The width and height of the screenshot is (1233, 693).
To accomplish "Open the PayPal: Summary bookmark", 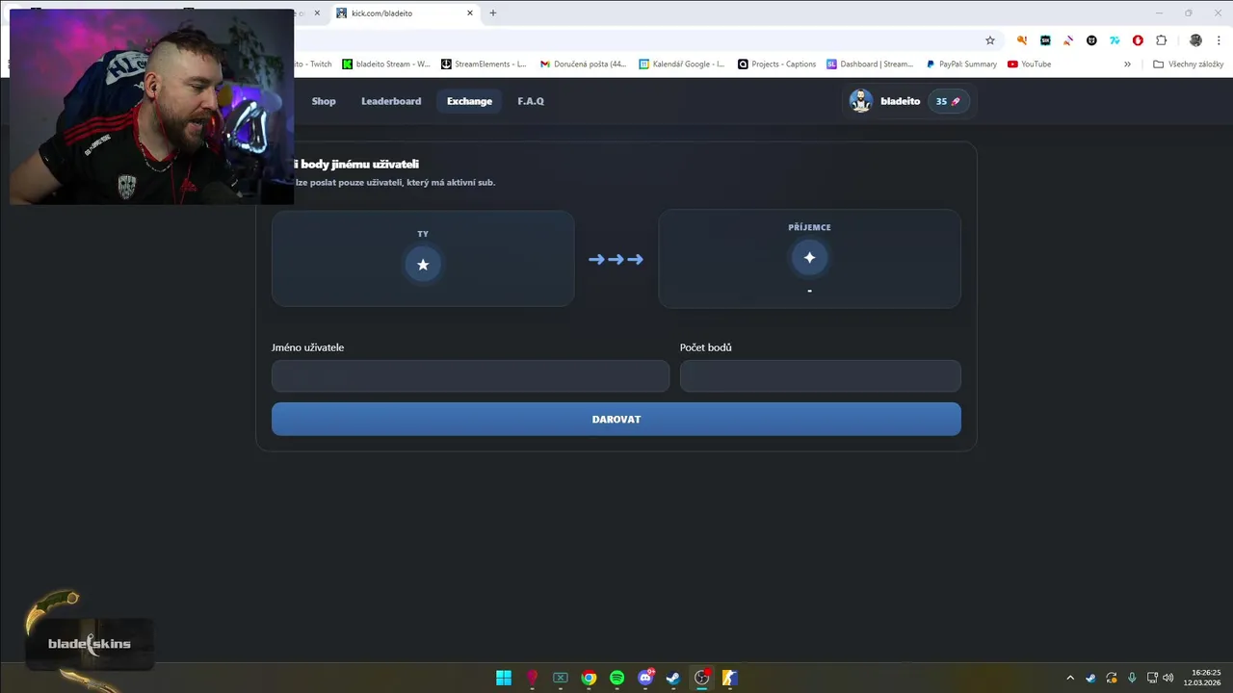I will tap(961, 64).
